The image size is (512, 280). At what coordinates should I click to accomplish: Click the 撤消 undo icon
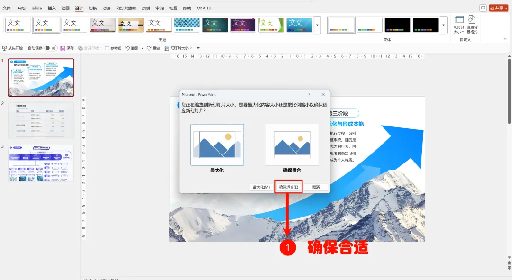[x=128, y=48]
